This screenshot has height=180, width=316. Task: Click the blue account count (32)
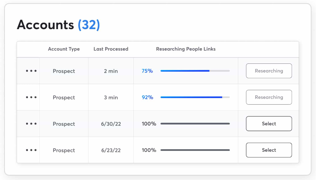[x=89, y=25]
